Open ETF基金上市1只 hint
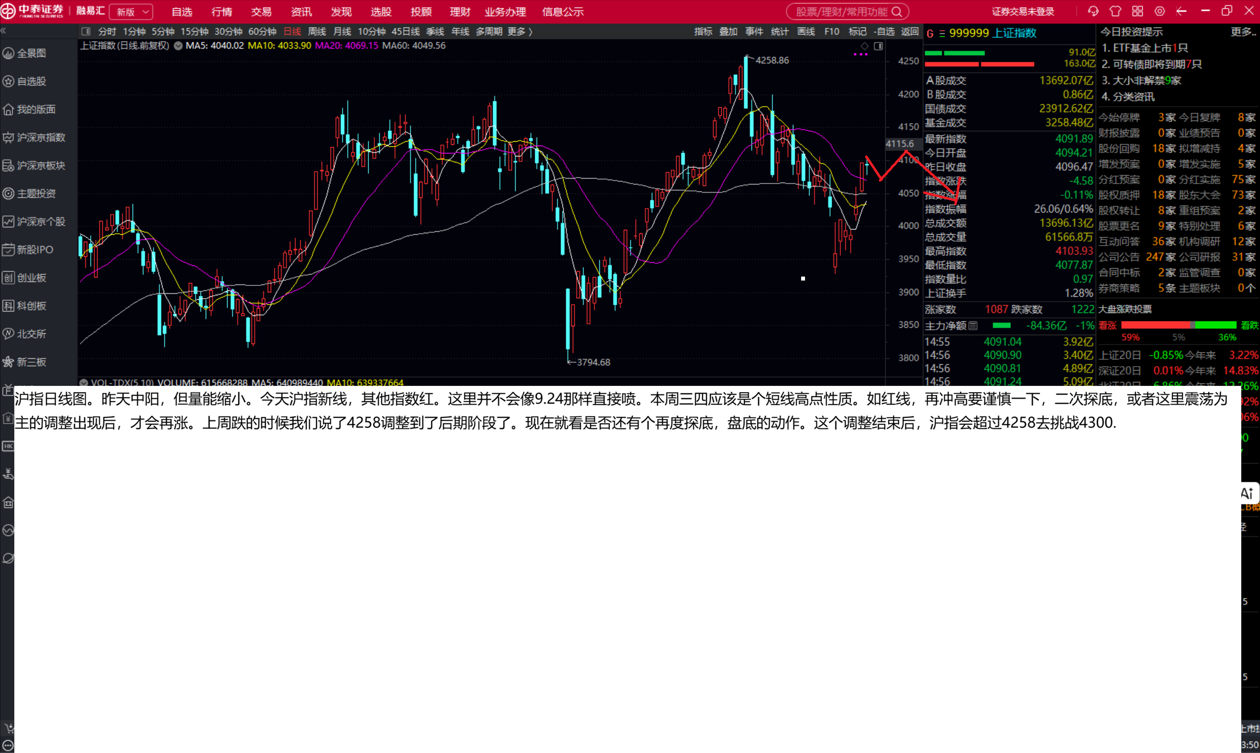The image size is (1260, 753). click(x=1145, y=48)
